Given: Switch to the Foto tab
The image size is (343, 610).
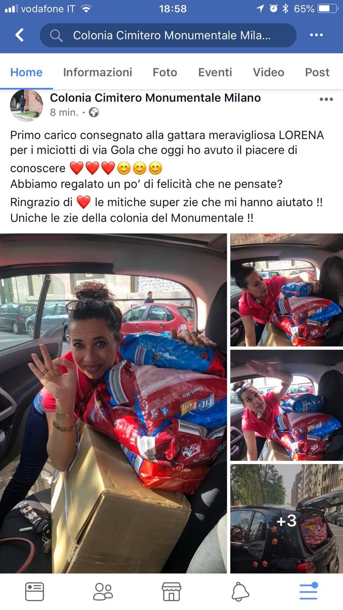Looking at the screenshot, I should tap(165, 72).
